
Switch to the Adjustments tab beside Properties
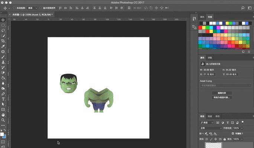pyautogui.click(x=210, y=58)
